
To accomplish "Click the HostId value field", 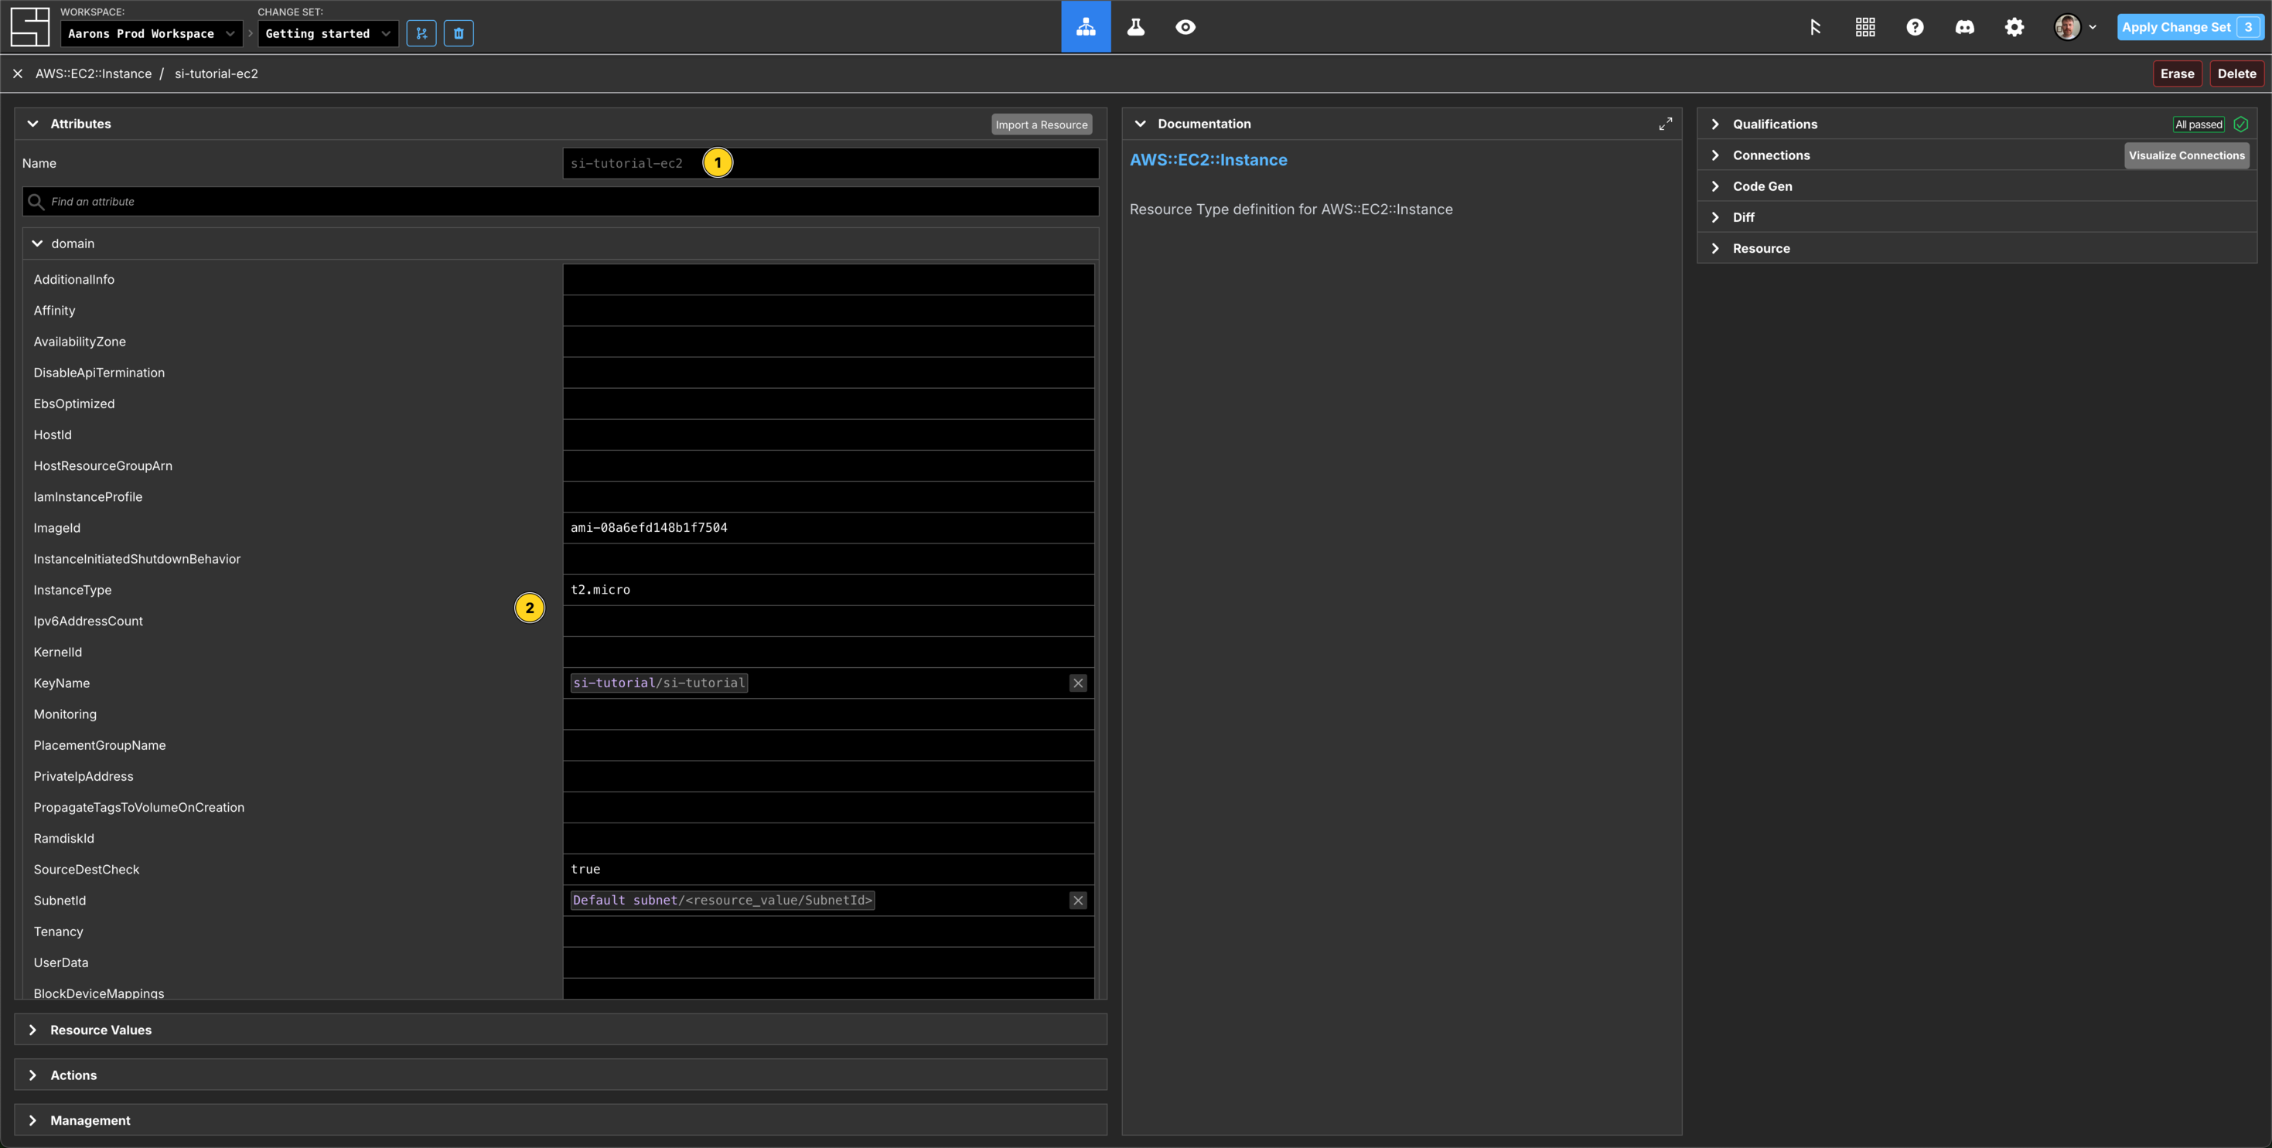I will pyautogui.click(x=829, y=434).
